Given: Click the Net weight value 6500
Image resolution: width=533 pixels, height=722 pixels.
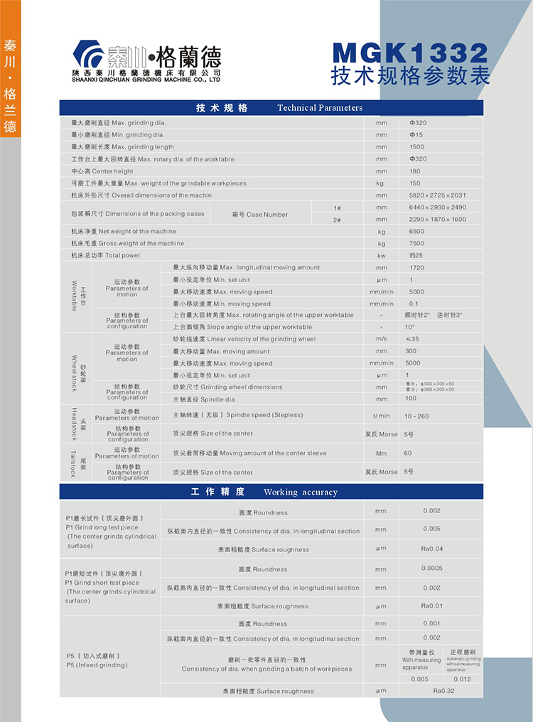Looking at the screenshot, I should point(416,232).
